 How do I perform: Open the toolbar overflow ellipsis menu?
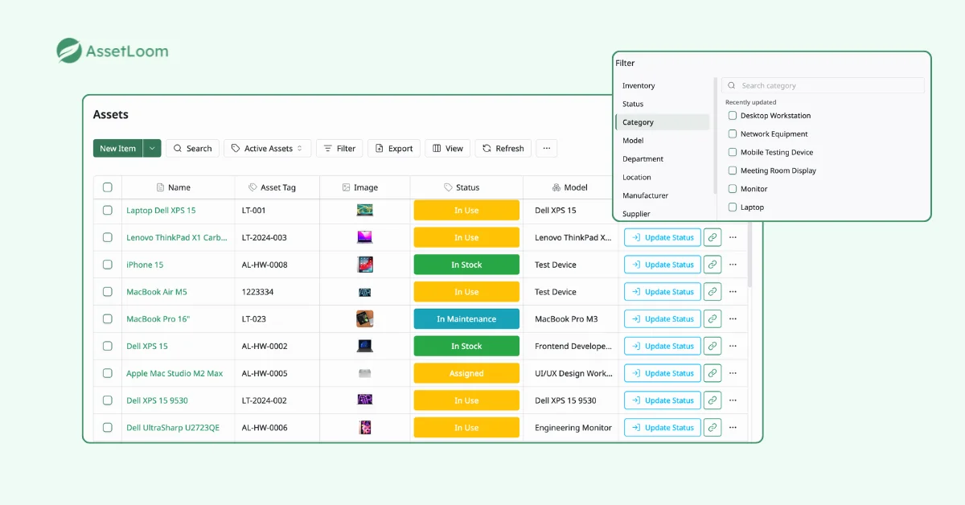coord(547,148)
